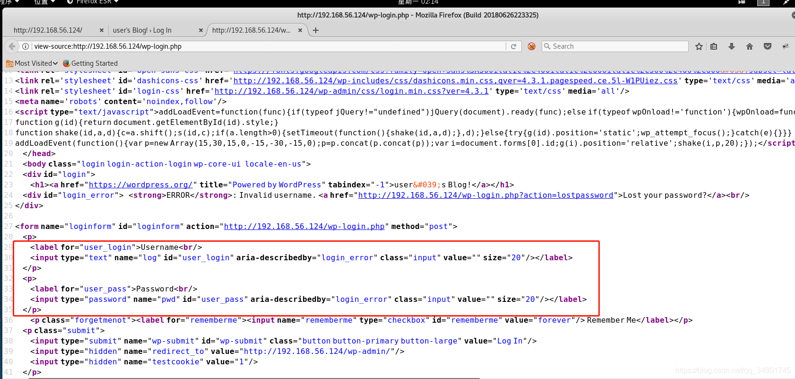Image resolution: width=795 pixels, height=379 pixels.
Task: Click the 'Lost your password?' text on line 24
Action: (665, 195)
